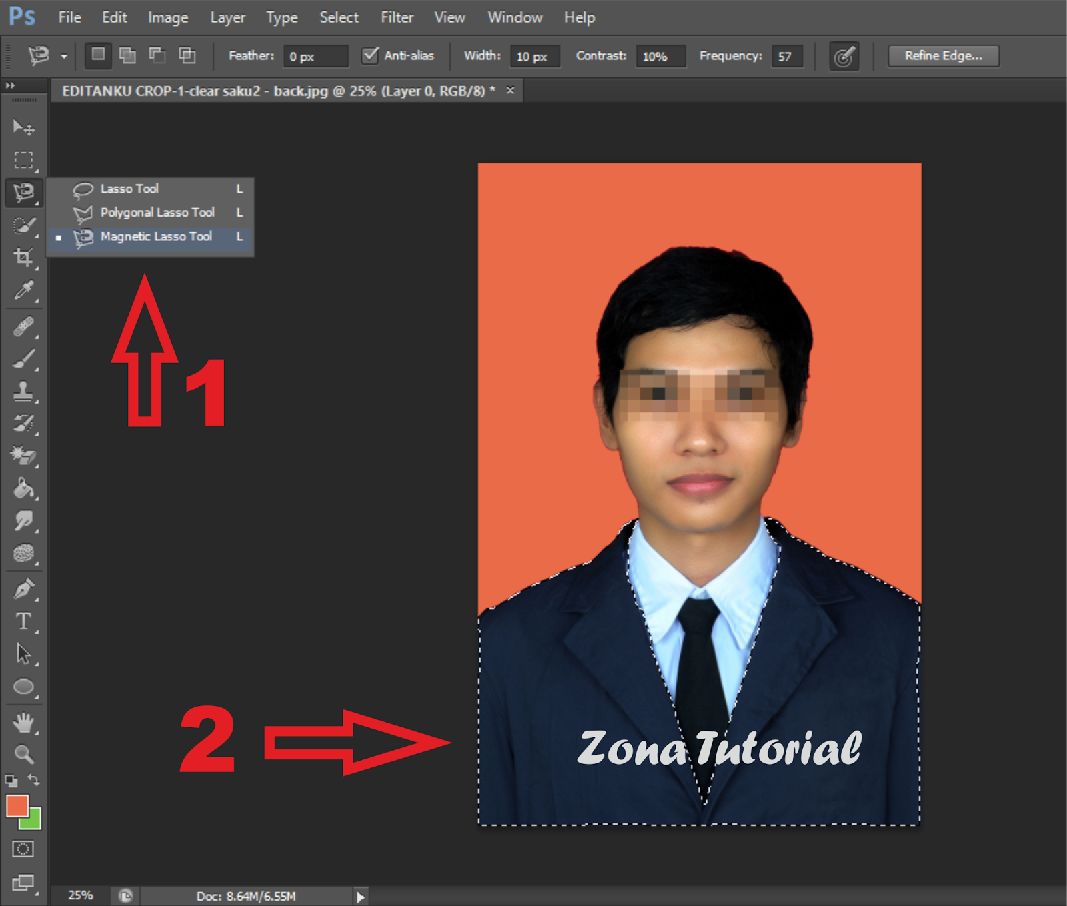Select the Rectangular Marquee tool
Screen dimensions: 1067x906
click(23, 160)
